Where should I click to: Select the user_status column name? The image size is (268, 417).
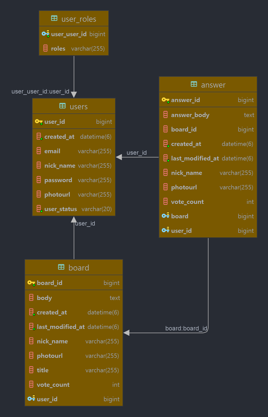[x=61, y=209]
